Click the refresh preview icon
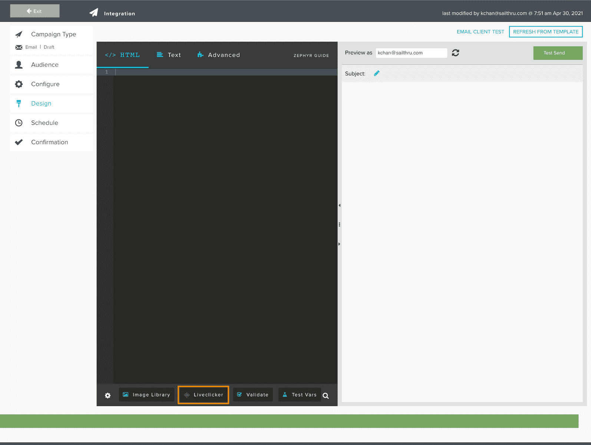The height and width of the screenshot is (445, 591). tap(455, 53)
